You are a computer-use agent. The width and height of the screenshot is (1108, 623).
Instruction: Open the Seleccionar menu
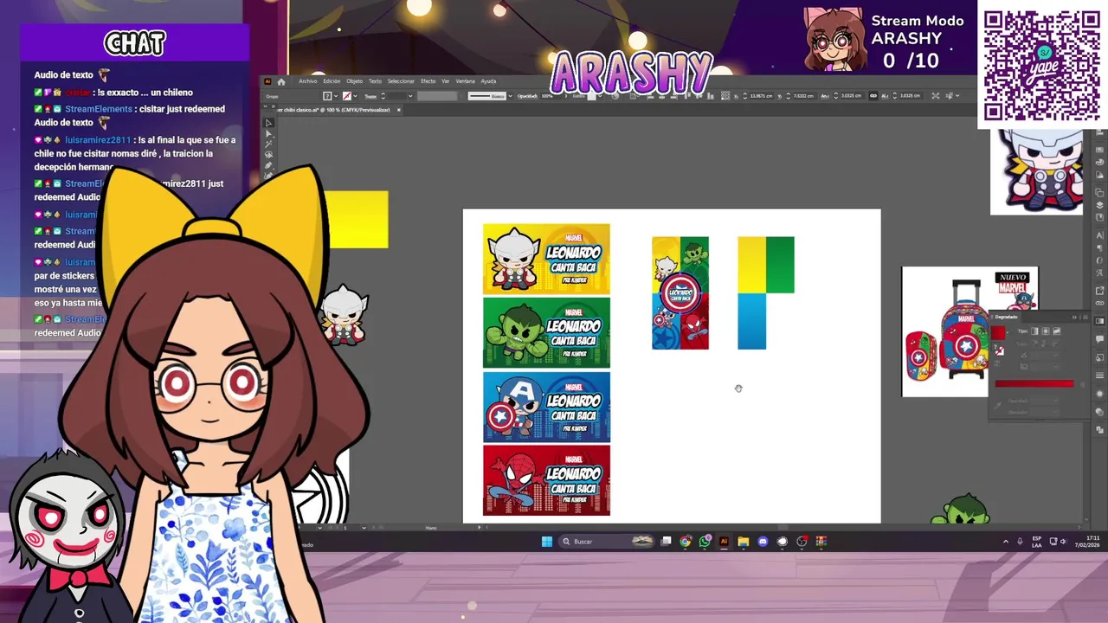(x=401, y=81)
